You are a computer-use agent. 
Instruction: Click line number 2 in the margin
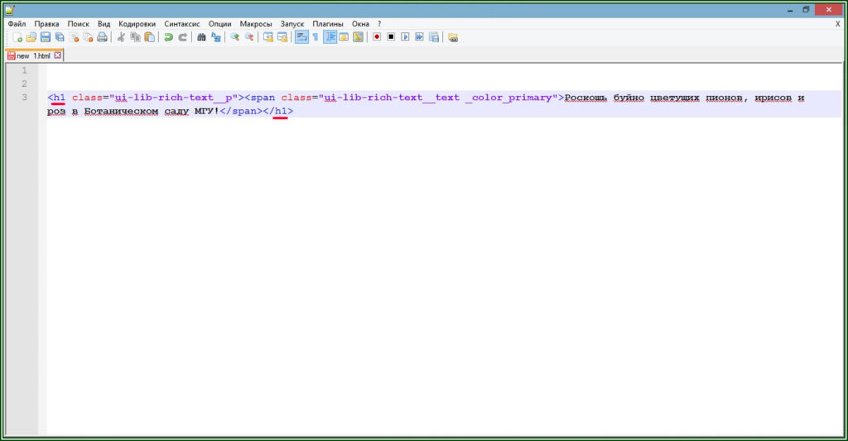[24, 84]
